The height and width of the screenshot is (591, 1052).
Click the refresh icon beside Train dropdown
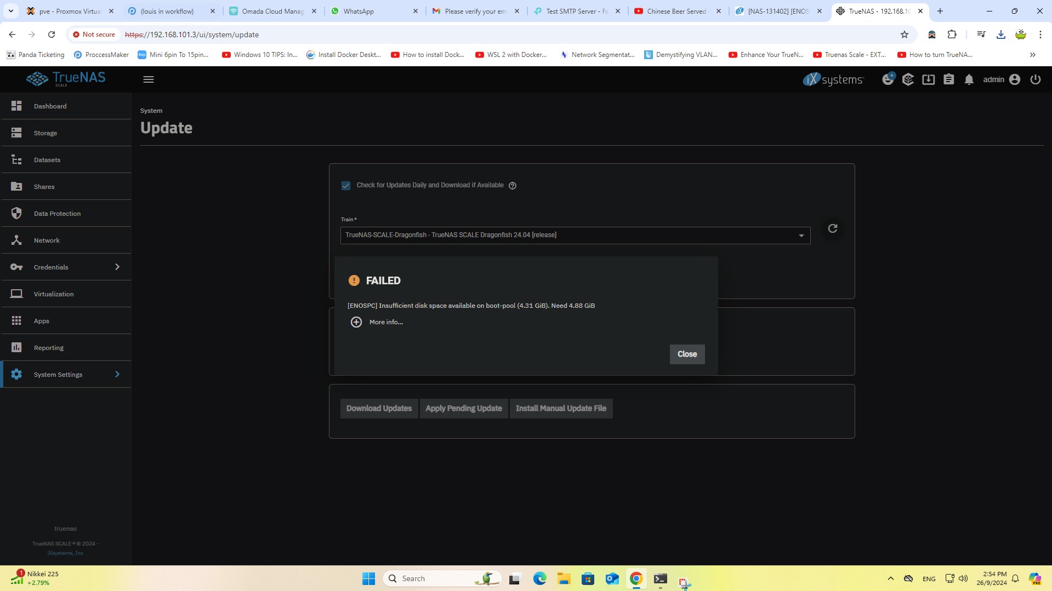[x=832, y=228]
